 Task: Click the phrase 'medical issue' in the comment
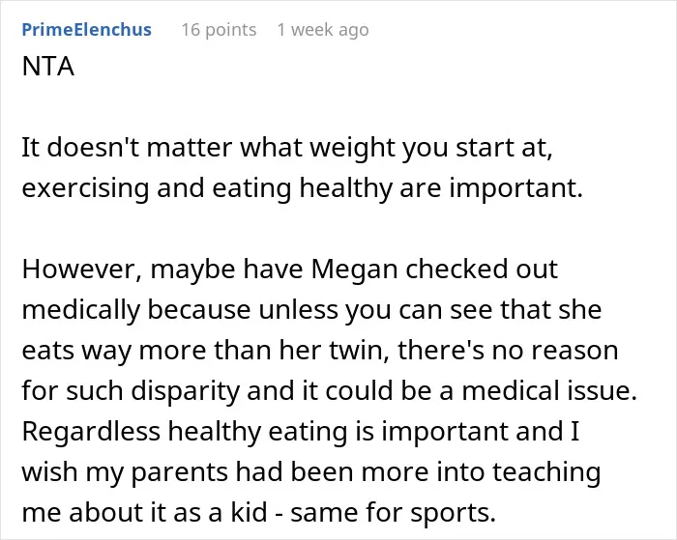[549, 390]
